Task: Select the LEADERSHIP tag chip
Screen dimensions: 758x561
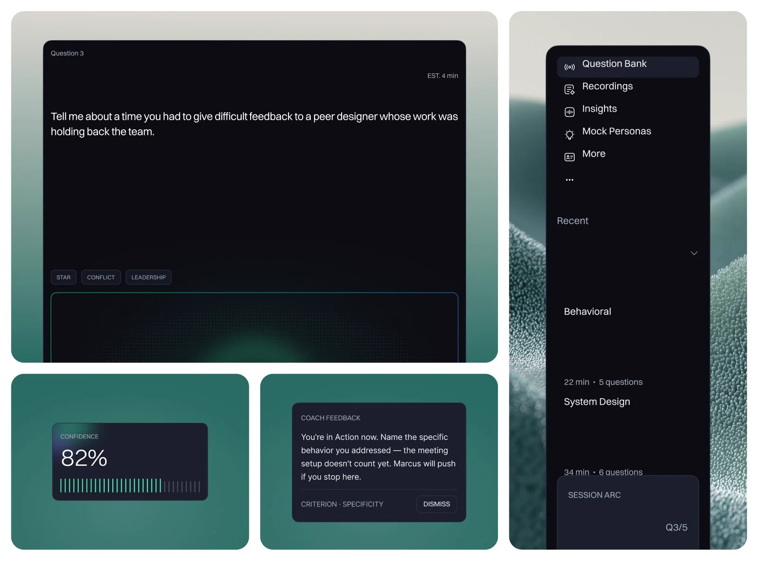Action: pyautogui.click(x=148, y=277)
